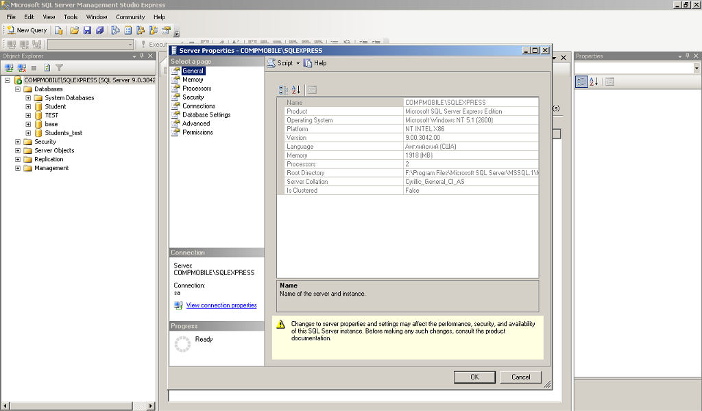This screenshot has height=411, width=702.
Task: Expand the Server Objects folder
Action: [18, 150]
